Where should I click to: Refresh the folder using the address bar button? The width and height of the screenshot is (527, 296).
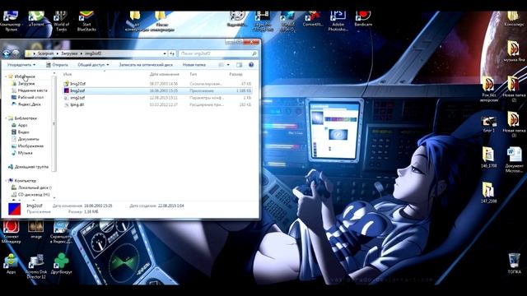(x=172, y=53)
